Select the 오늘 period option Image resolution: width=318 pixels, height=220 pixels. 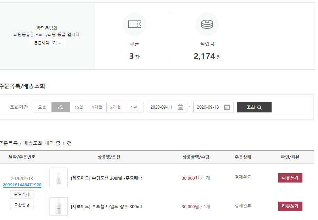pos(42,107)
